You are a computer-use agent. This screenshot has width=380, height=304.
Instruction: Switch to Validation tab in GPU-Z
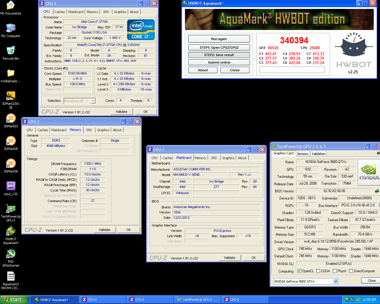point(319,154)
